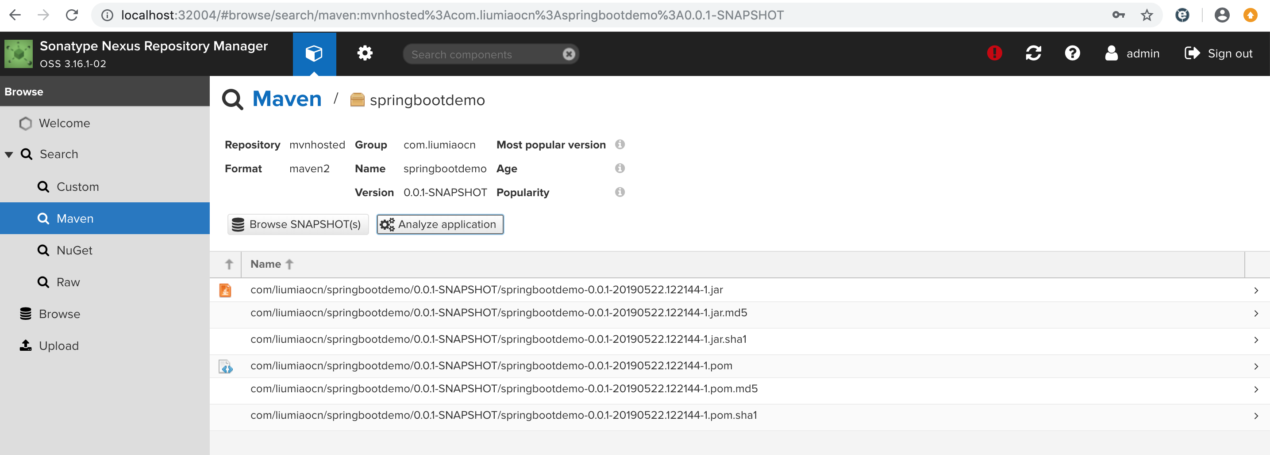Click the jar file type icon
1270x455 pixels.
[226, 289]
